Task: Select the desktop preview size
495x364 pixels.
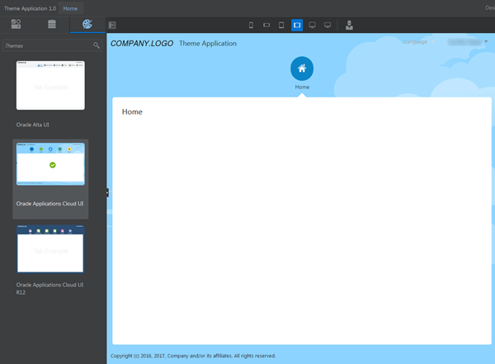Action: tap(312, 25)
